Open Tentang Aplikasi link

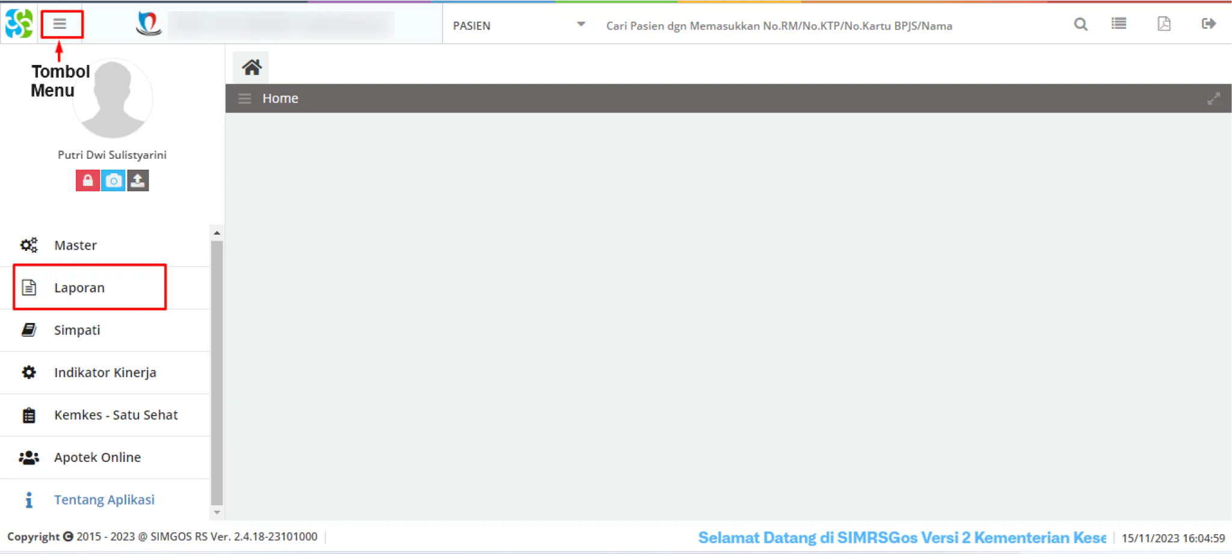[x=105, y=500]
